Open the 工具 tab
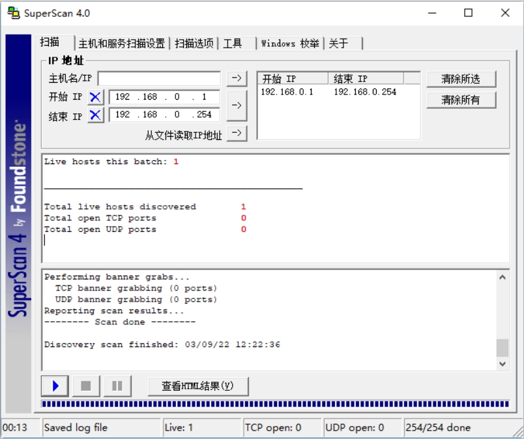The image size is (524, 439). [233, 44]
